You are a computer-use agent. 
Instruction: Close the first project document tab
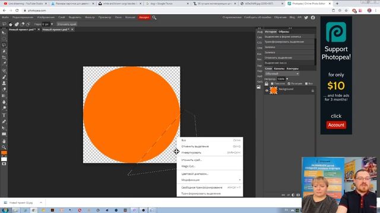click(39, 30)
